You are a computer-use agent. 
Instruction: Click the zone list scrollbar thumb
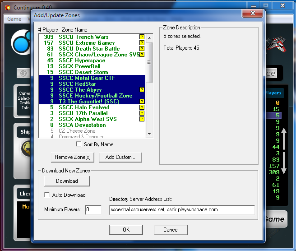[x=149, y=62]
